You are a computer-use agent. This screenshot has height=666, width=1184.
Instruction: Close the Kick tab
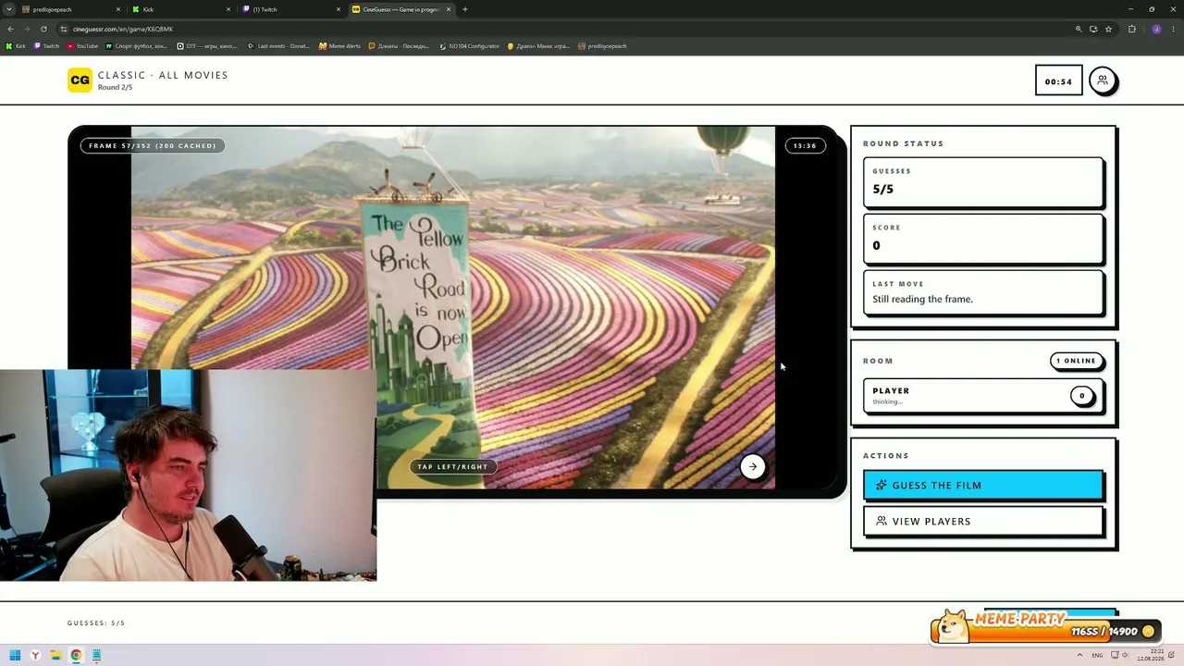tap(228, 9)
